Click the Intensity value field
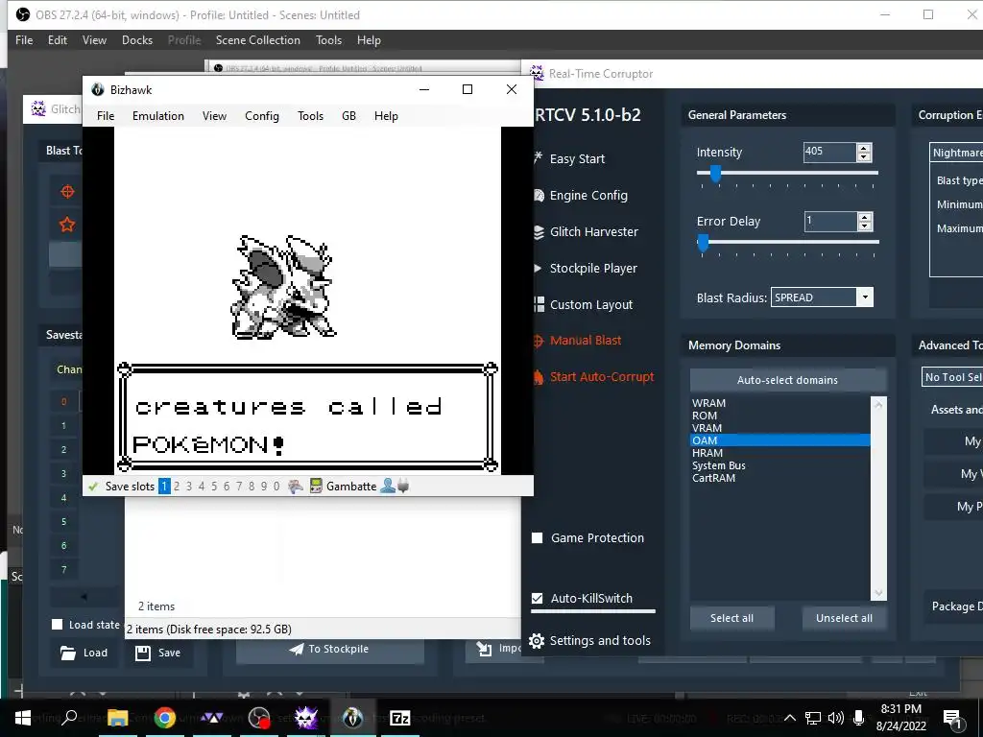Viewport: 983px width, 737px height. [829, 152]
